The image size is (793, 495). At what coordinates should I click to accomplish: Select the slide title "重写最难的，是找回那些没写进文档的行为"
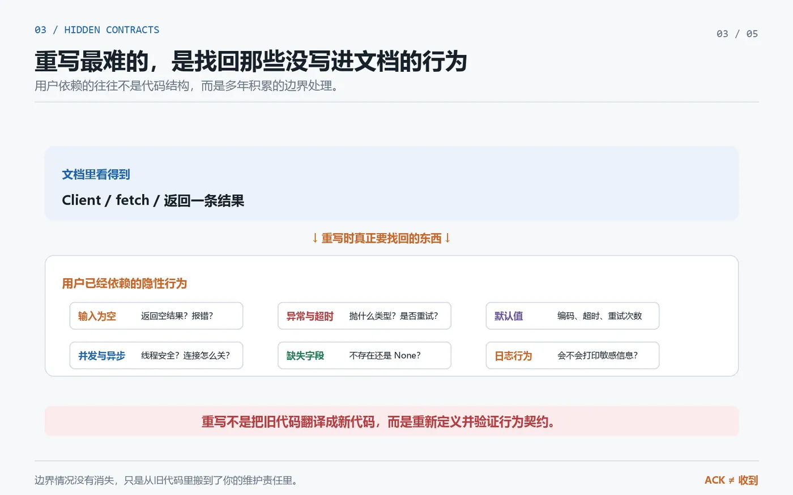(x=251, y=62)
